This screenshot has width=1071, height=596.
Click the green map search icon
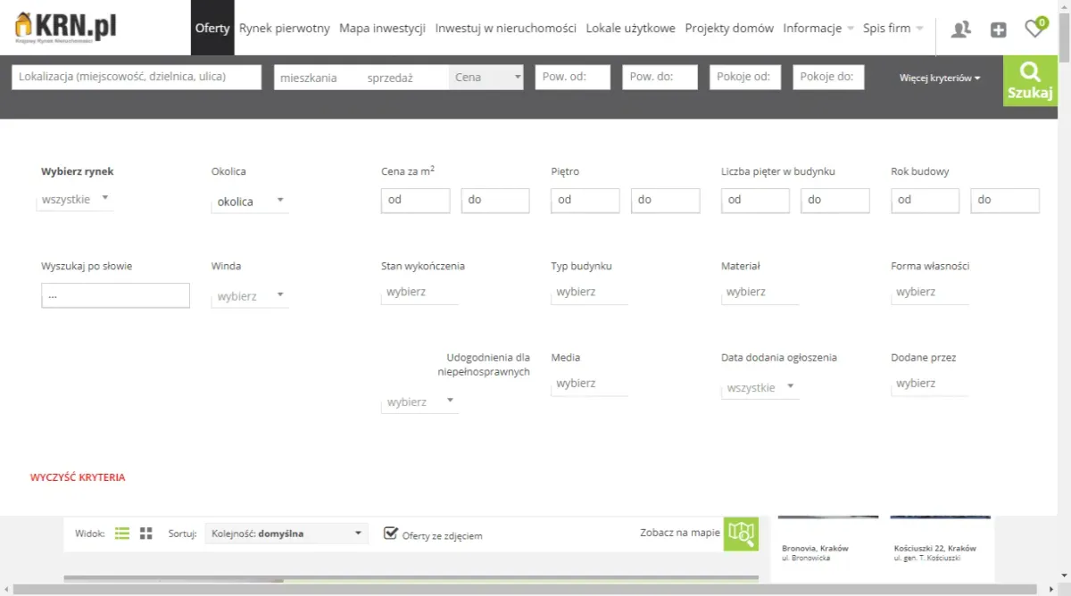(741, 534)
